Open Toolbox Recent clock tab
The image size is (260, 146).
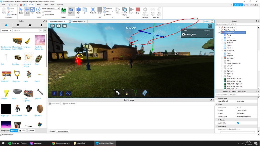point(29,25)
